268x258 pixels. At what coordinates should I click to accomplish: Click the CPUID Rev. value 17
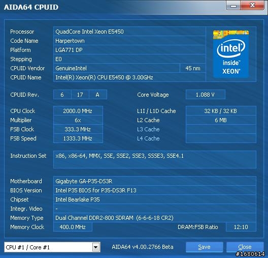[x=80, y=95]
